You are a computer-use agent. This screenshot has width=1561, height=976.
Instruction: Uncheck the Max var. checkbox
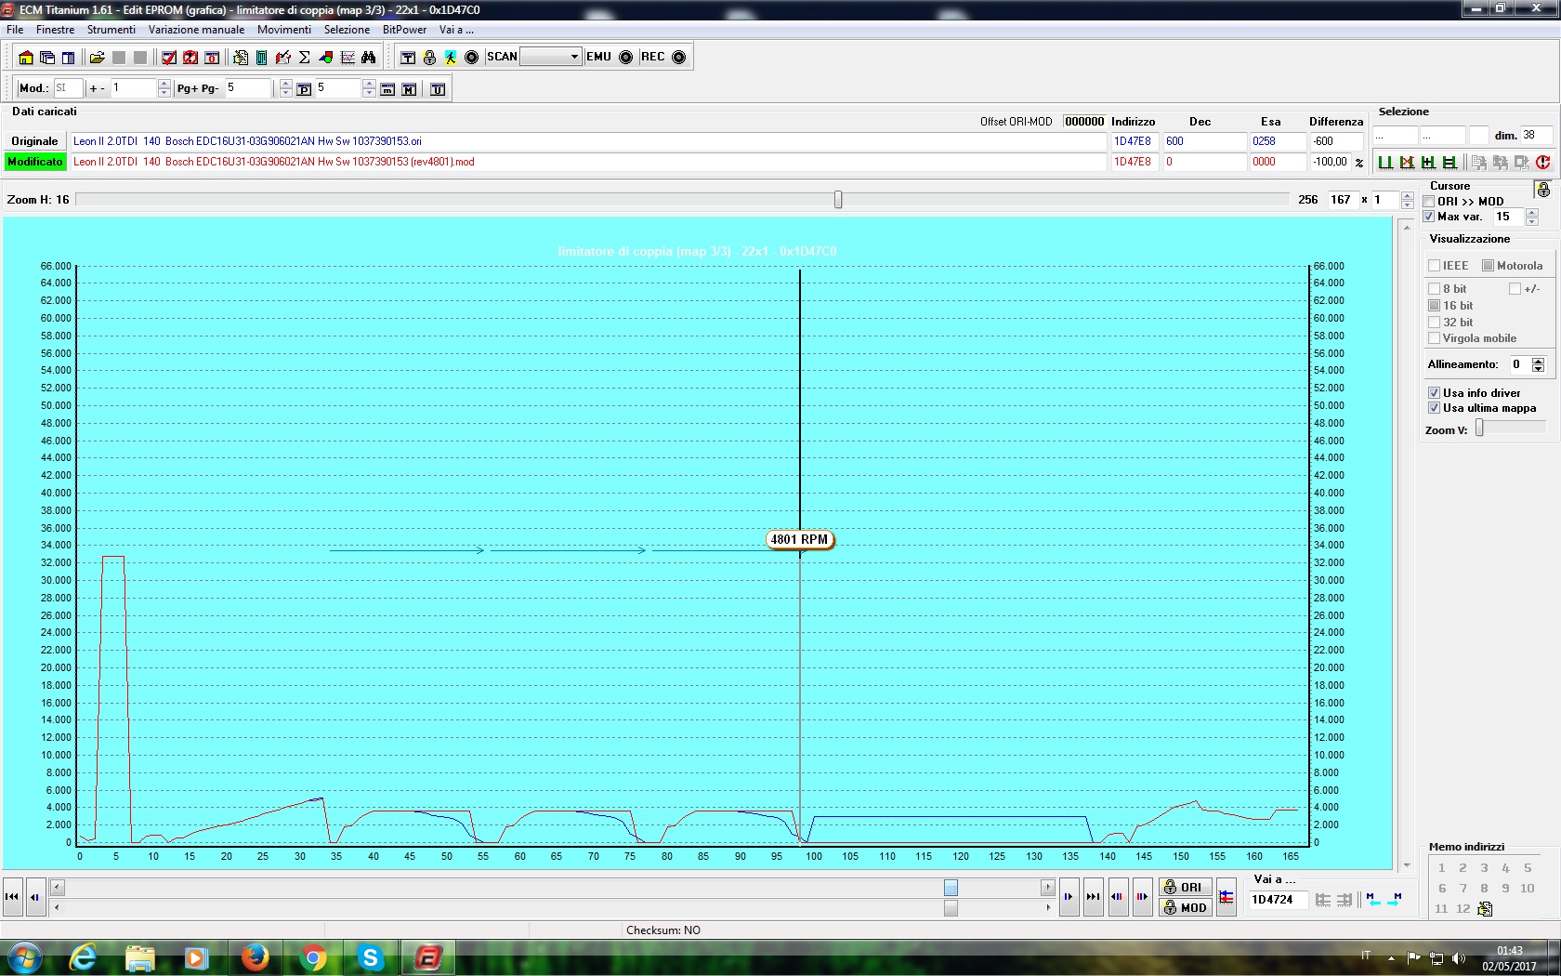pyautogui.click(x=1429, y=217)
